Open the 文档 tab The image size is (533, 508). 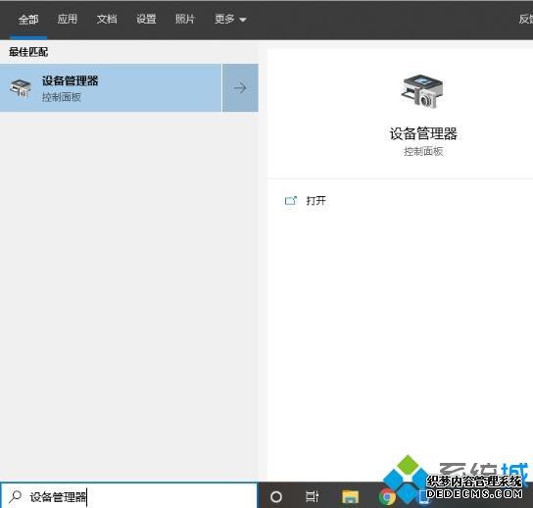click(x=107, y=19)
